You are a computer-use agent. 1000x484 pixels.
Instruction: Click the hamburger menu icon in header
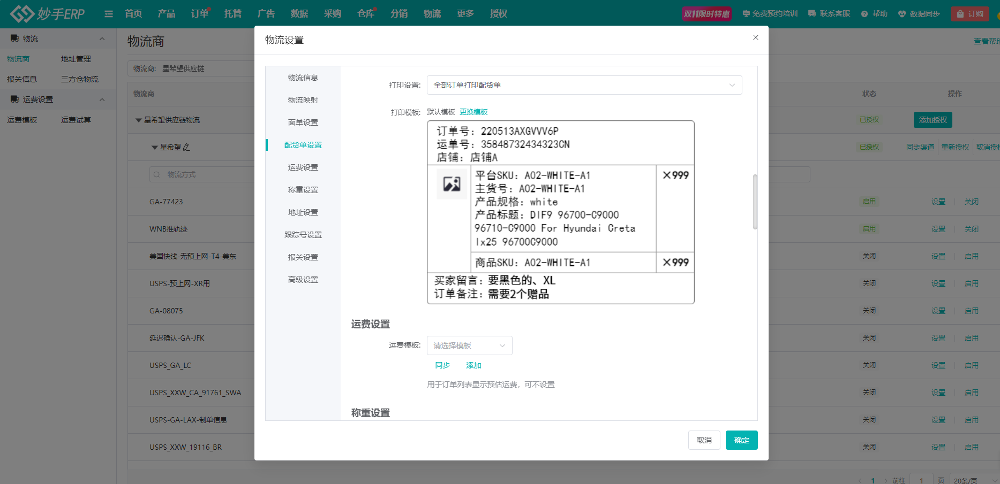click(109, 14)
